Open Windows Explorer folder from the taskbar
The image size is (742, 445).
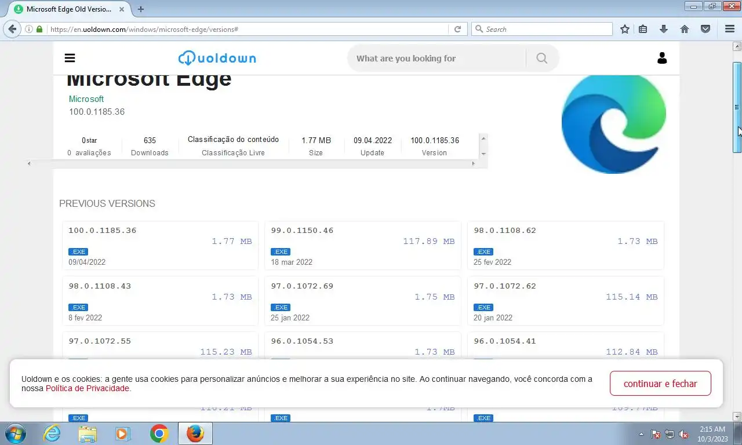(x=88, y=433)
